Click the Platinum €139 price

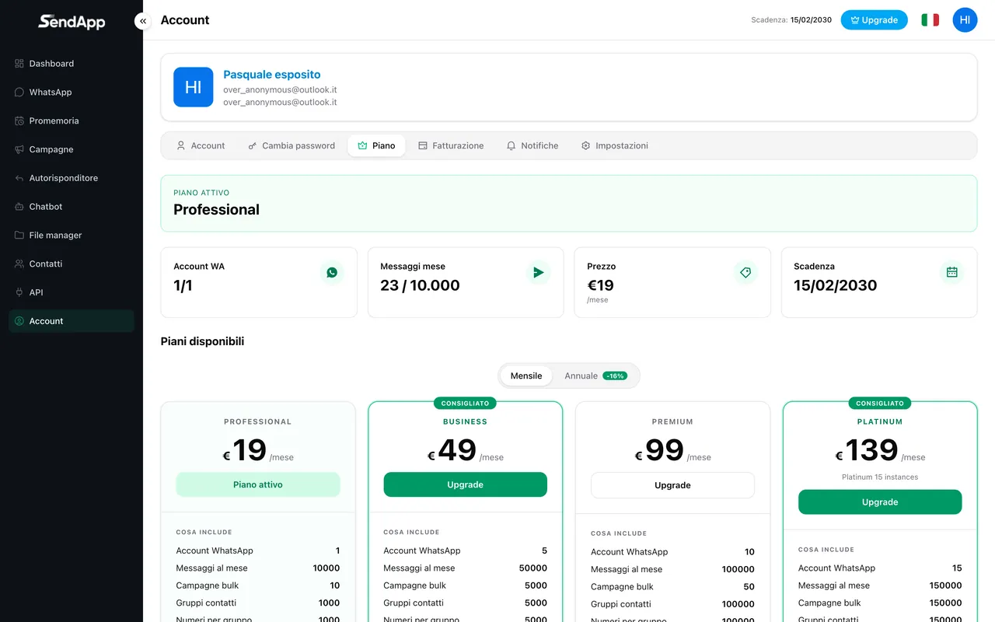click(x=880, y=451)
